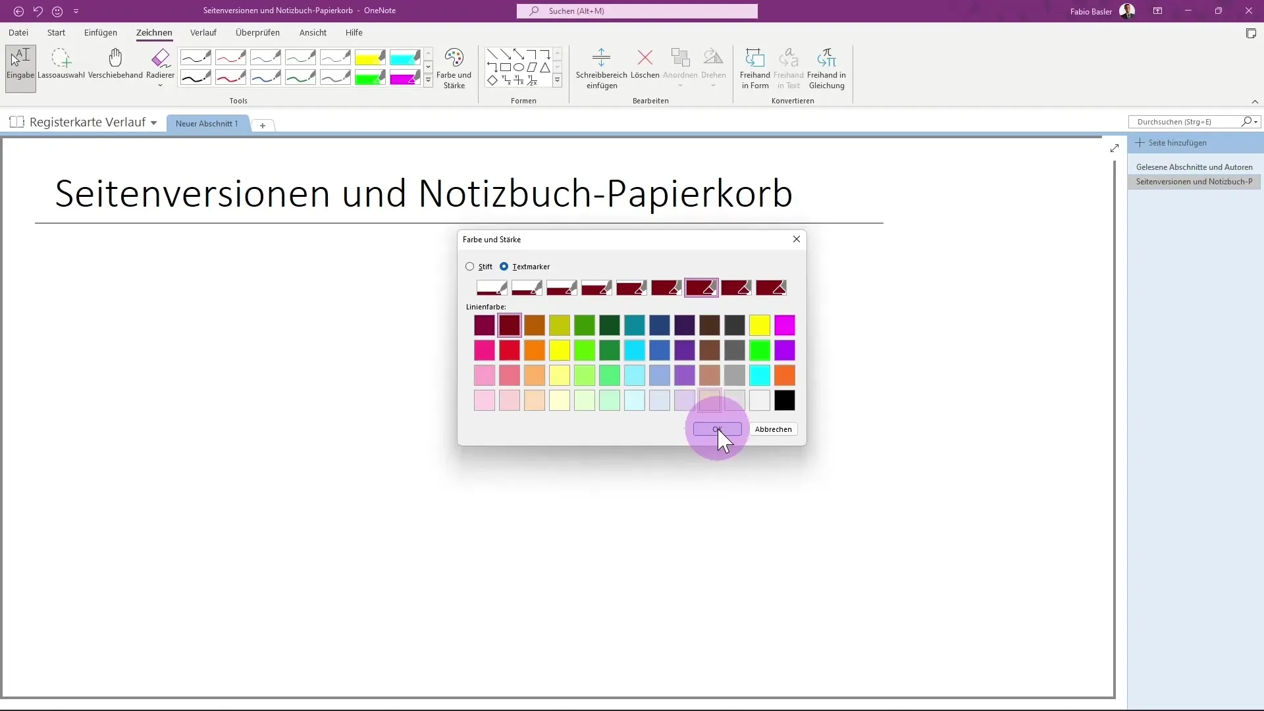
Task: Expand the page to full view
Action: click(1114, 148)
